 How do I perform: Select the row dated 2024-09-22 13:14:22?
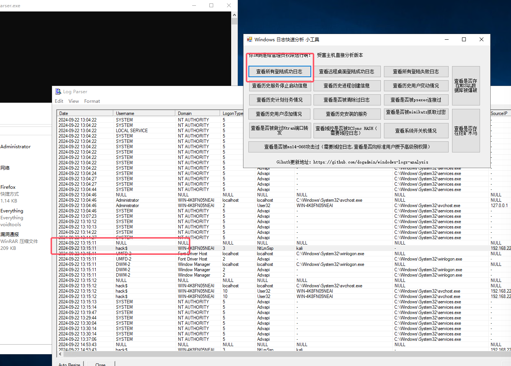284,232
